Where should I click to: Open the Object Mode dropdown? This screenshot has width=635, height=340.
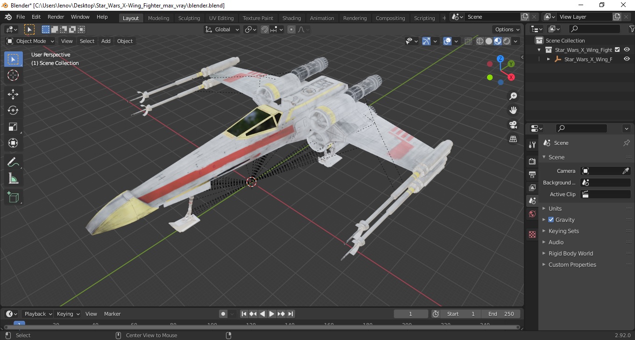tap(30, 41)
